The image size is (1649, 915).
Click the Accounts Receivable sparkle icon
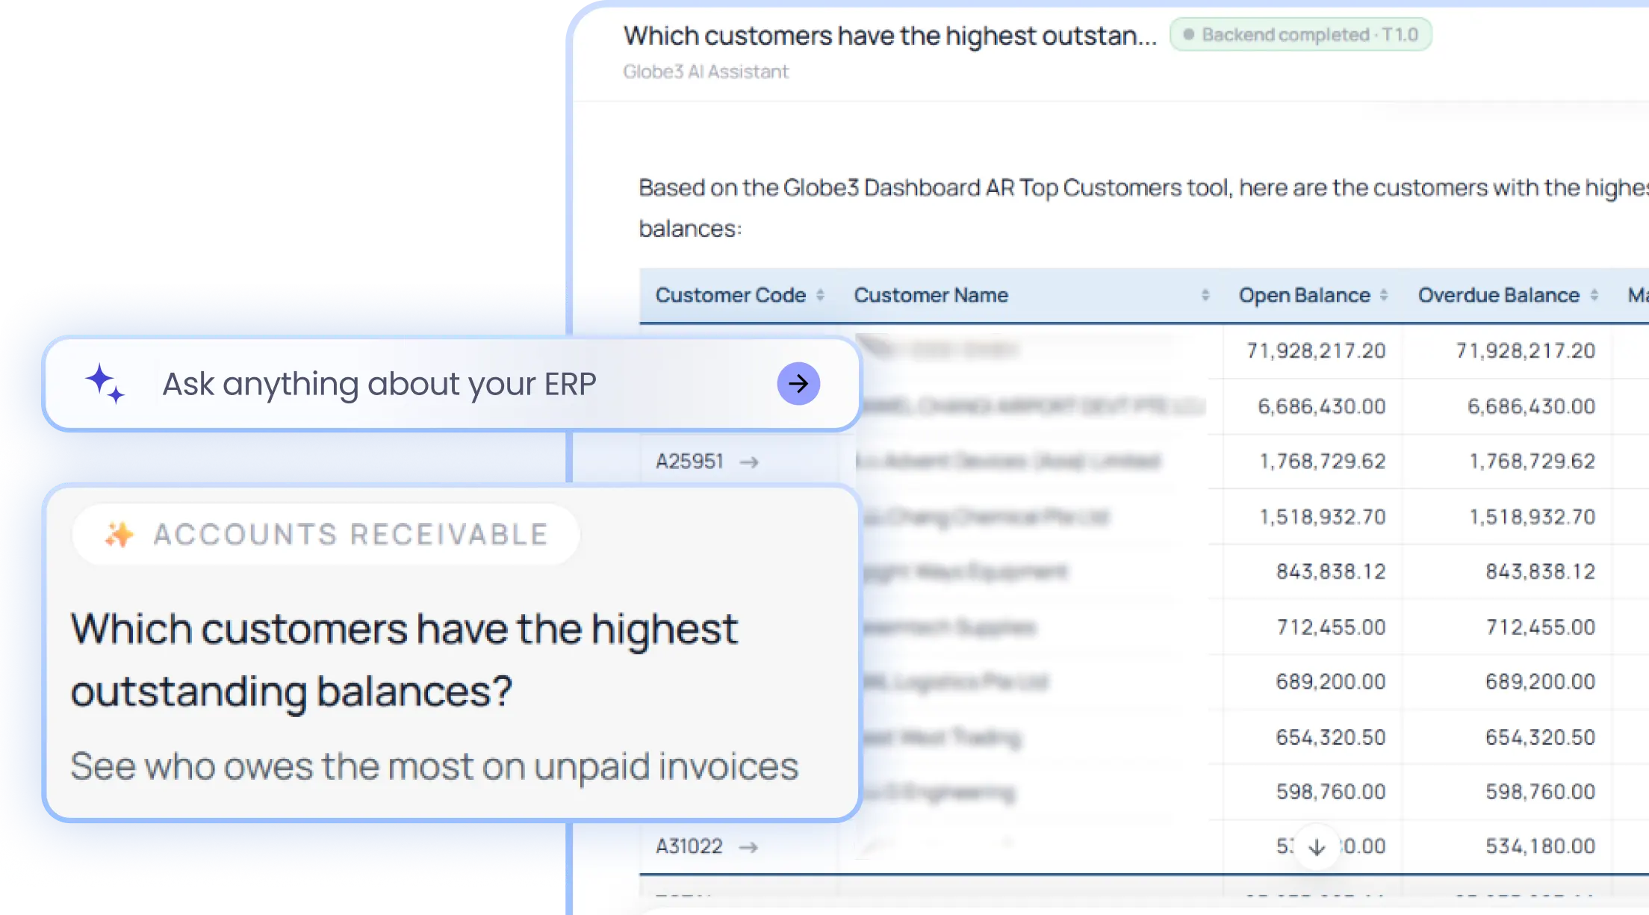point(119,535)
